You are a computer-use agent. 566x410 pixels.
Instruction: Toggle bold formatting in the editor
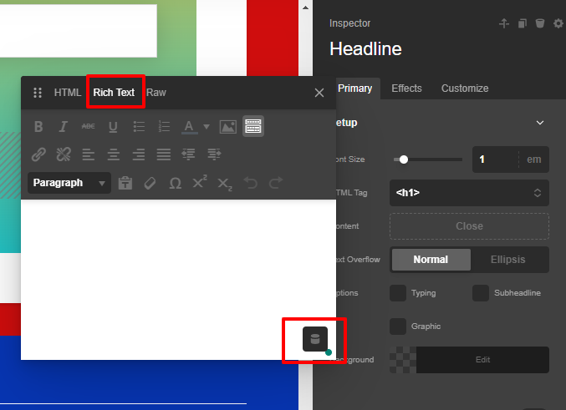38,127
